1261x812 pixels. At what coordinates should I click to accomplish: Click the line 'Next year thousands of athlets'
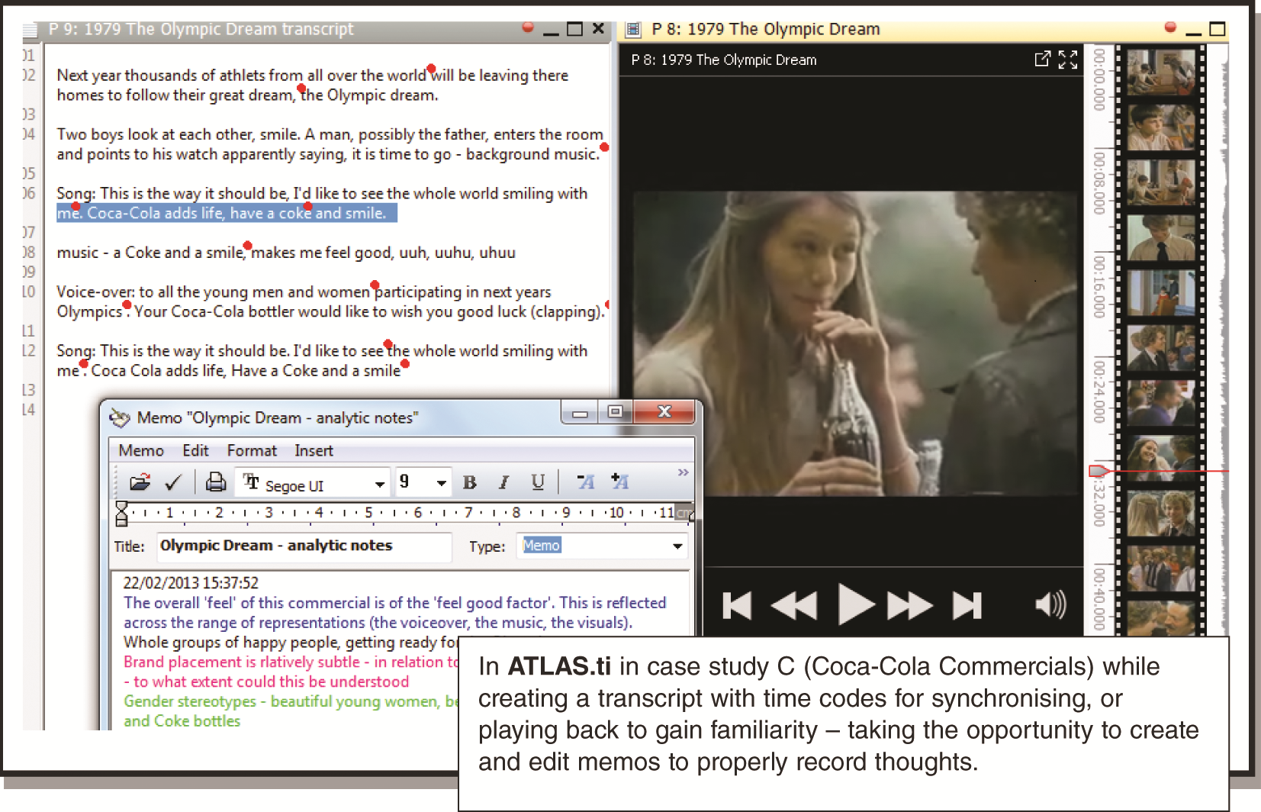pos(312,75)
